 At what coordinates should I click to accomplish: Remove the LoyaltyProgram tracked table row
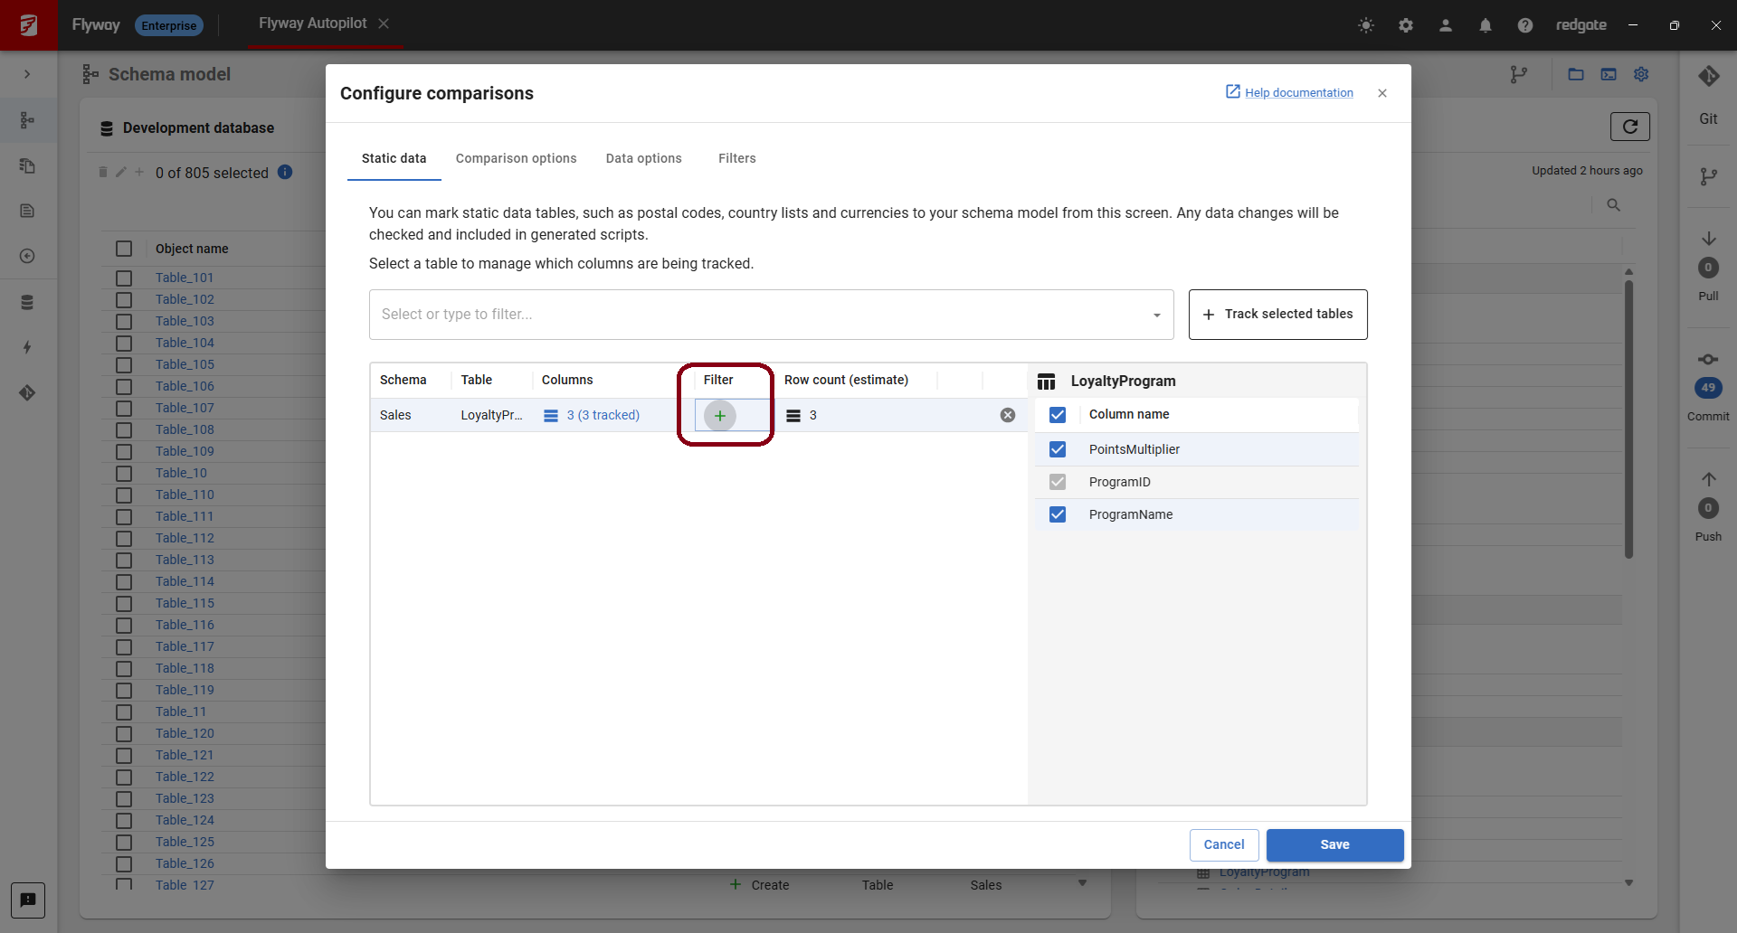(x=1007, y=415)
